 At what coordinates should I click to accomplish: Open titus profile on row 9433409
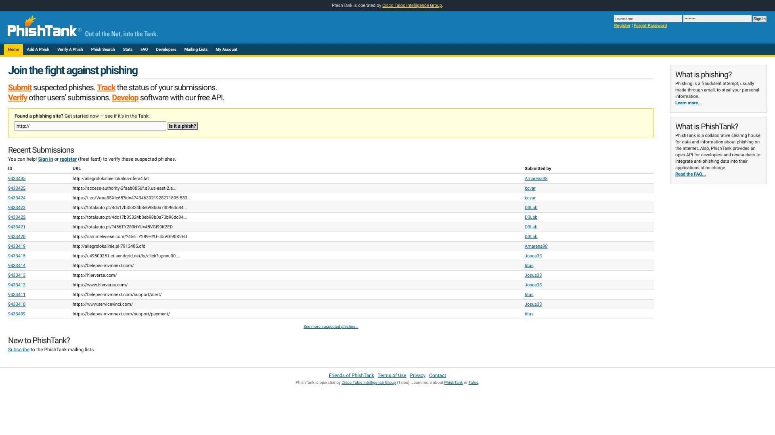coord(529,314)
